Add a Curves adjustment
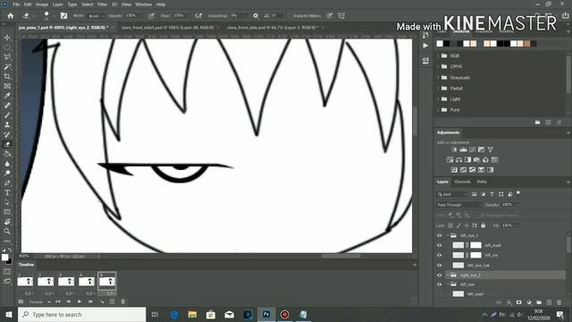 tap(473, 149)
